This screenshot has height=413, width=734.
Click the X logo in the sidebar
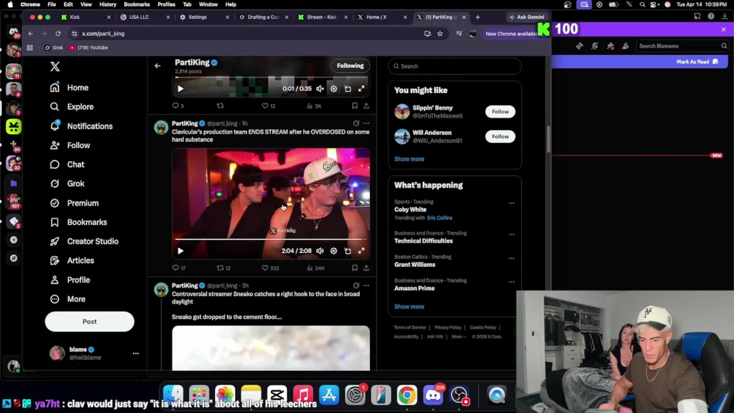55,67
